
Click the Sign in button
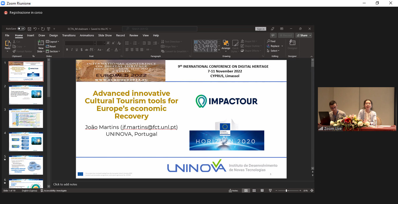click(x=261, y=29)
